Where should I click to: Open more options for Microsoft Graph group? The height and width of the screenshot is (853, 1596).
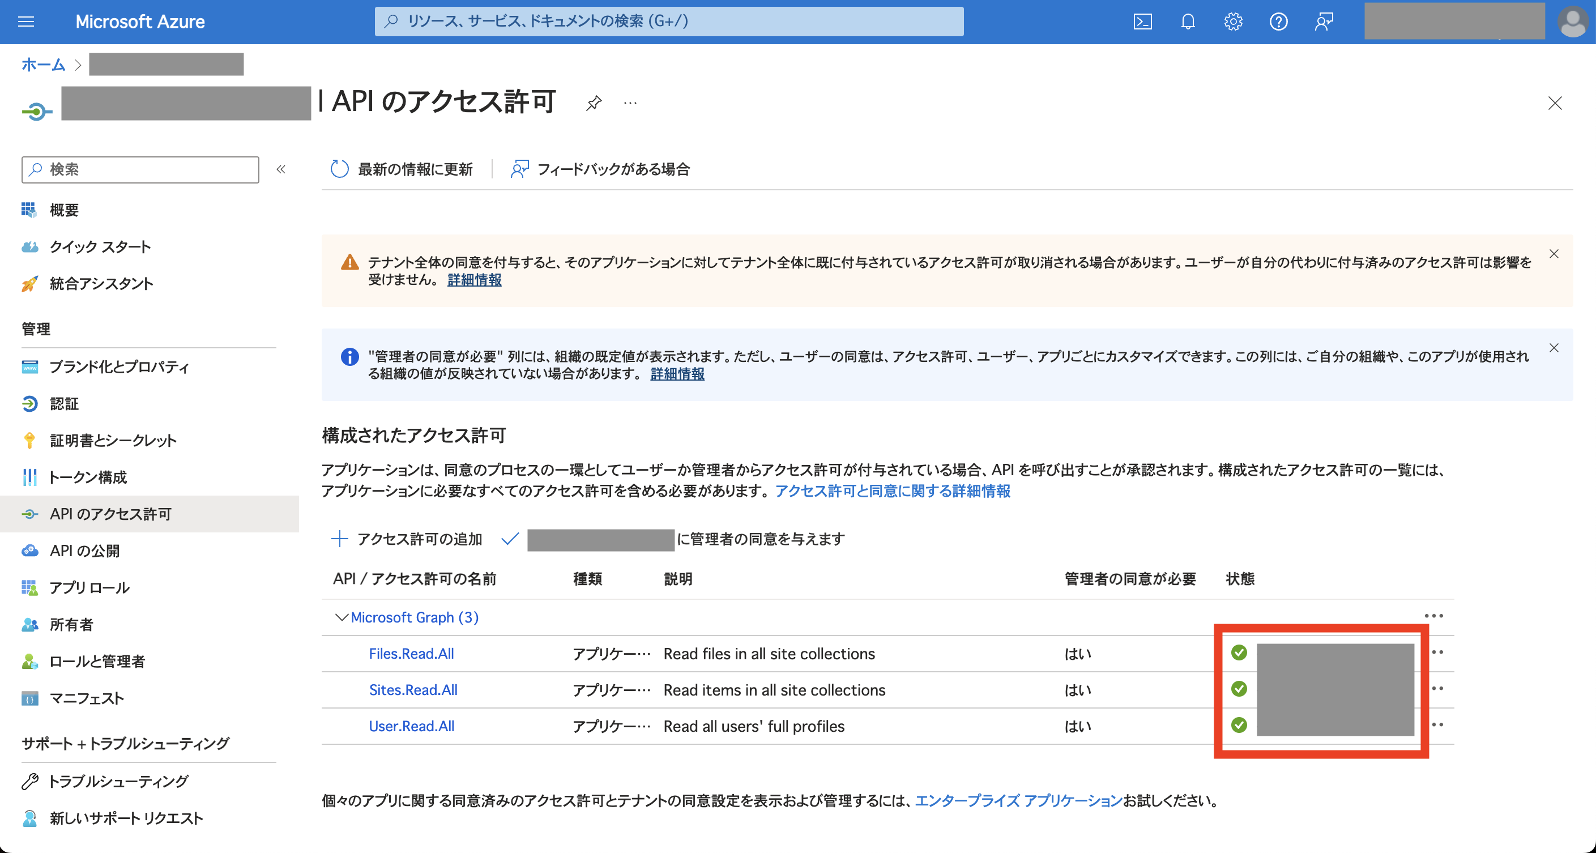point(1433,616)
